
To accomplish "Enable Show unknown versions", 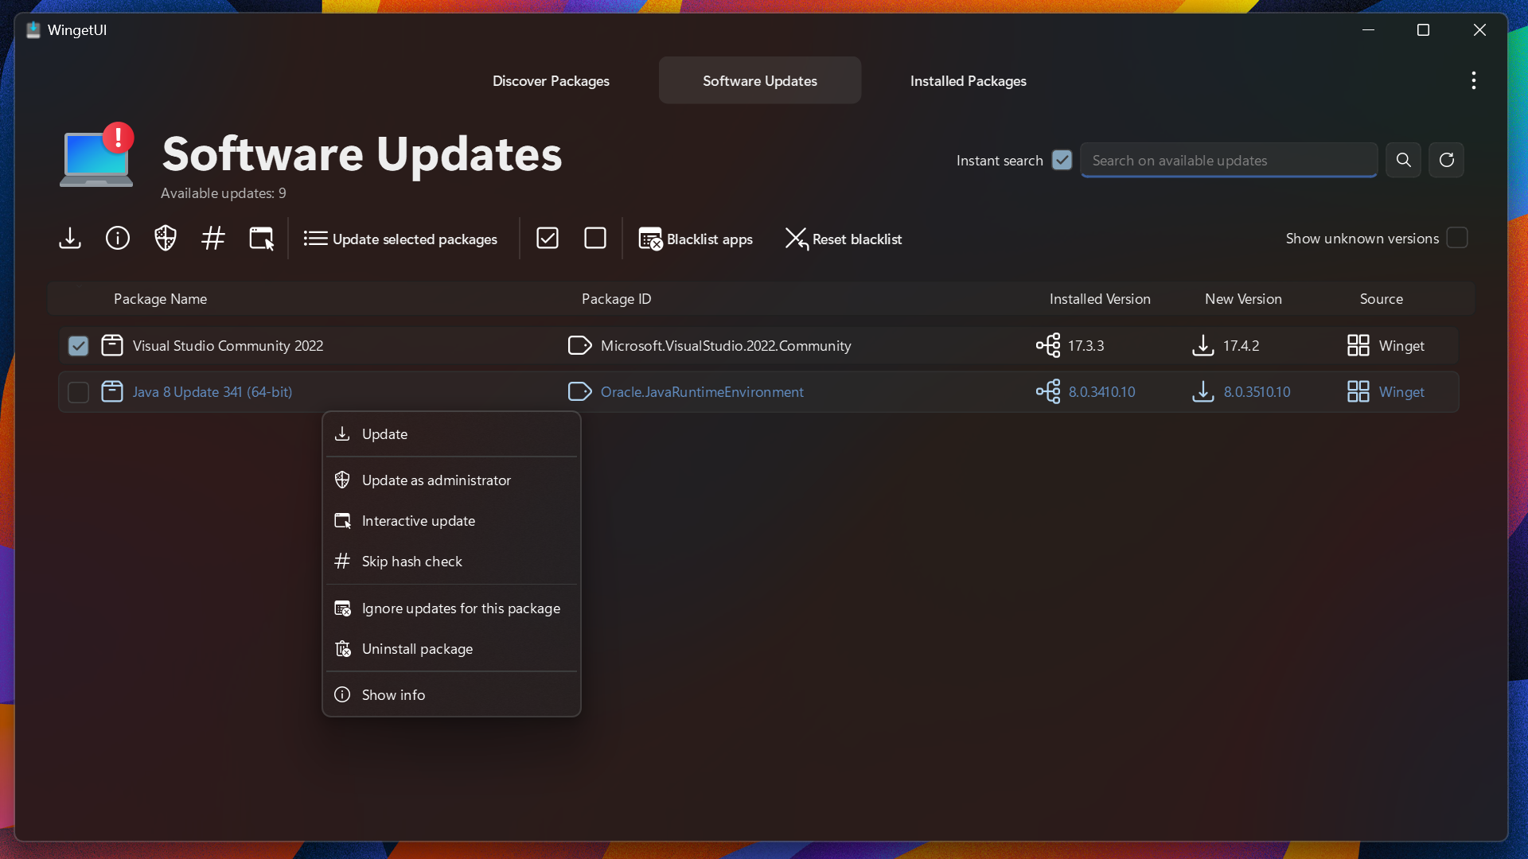I will (x=1457, y=238).
